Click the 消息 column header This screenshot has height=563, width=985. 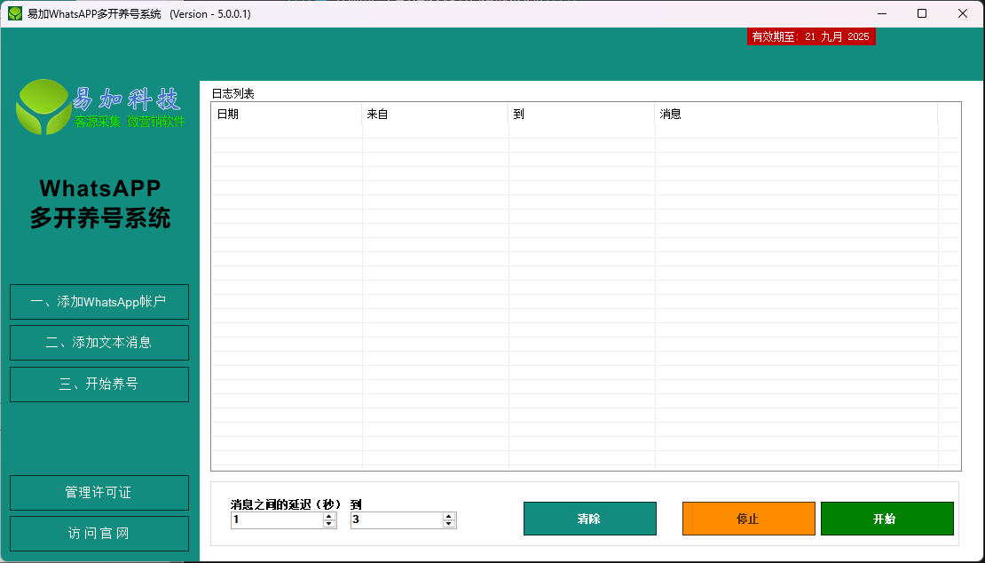[x=796, y=115]
